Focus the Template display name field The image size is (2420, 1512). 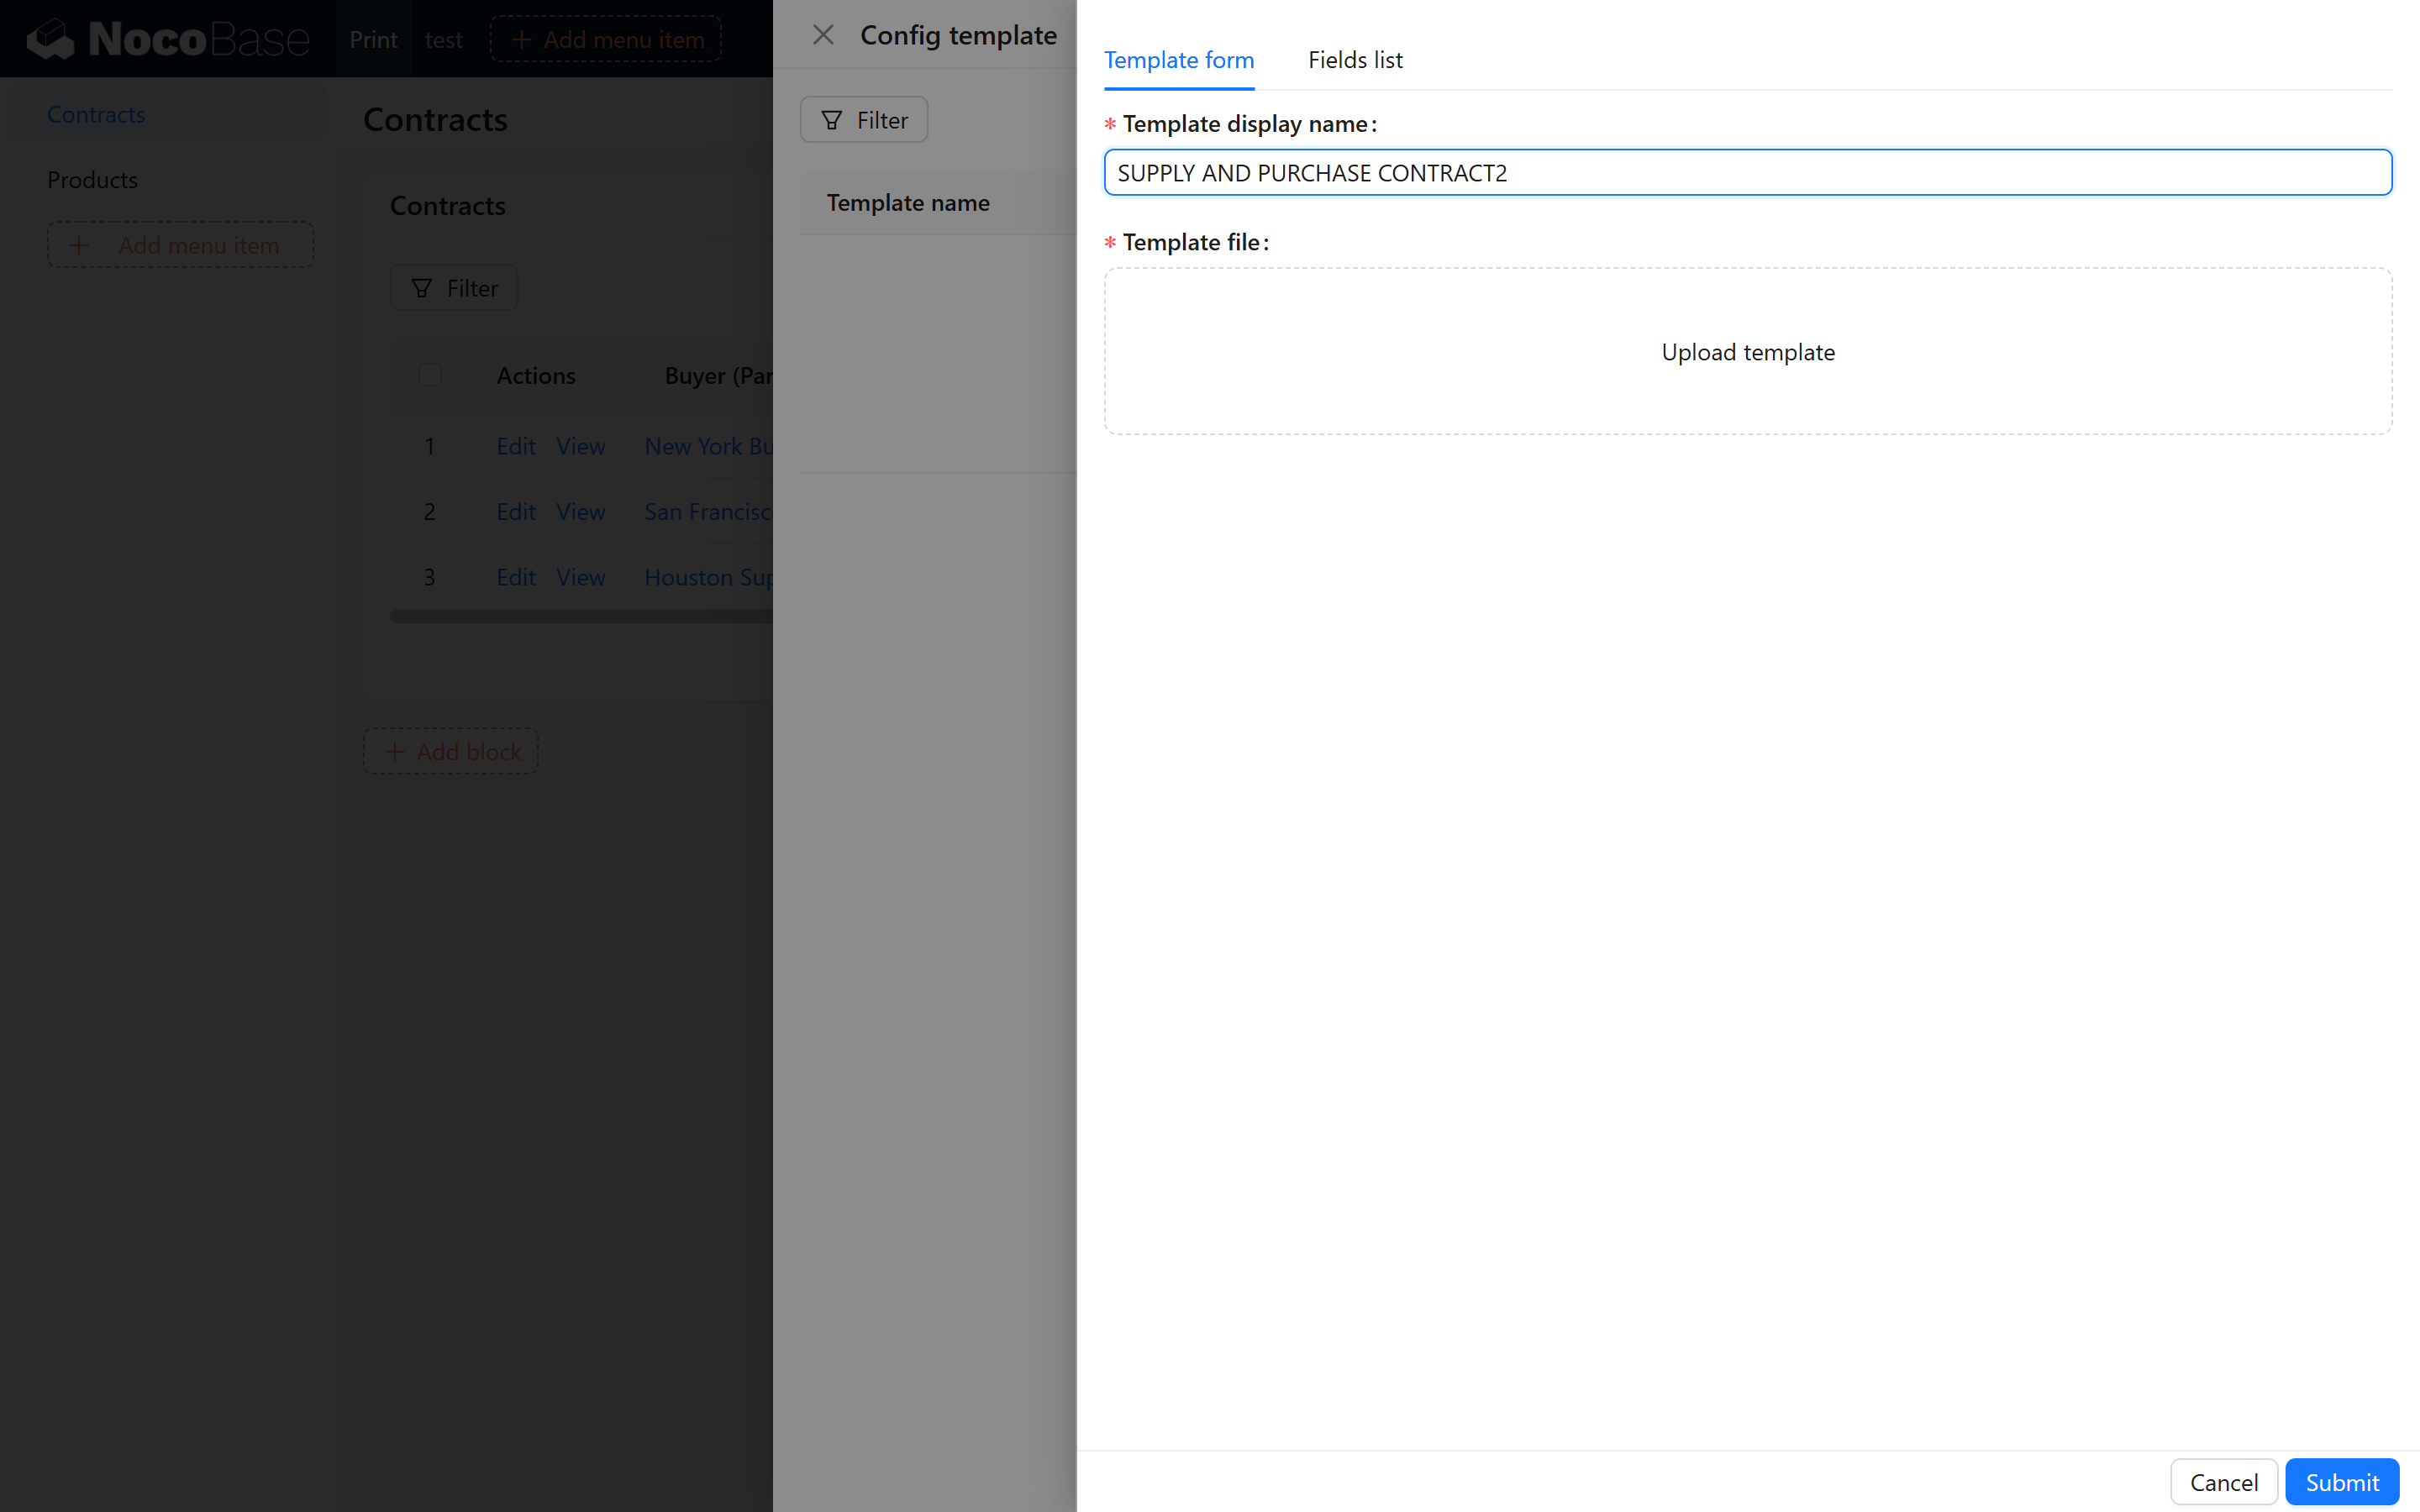pyautogui.click(x=1747, y=173)
